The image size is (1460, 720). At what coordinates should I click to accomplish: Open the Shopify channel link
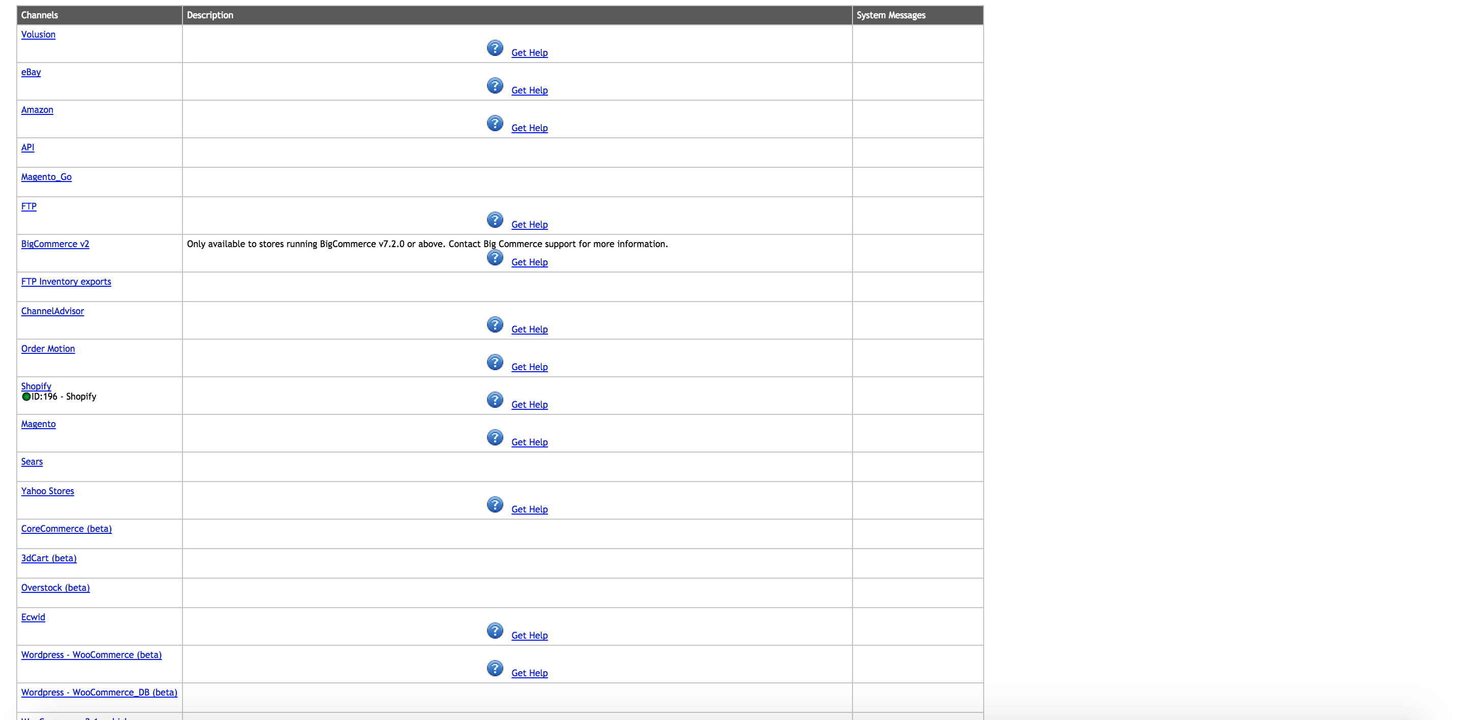tap(36, 386)
